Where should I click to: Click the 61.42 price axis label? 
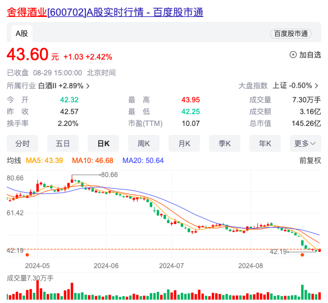tap(15, 213)
